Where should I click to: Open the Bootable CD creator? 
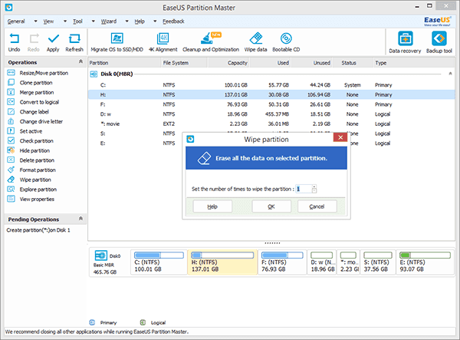pos(286,42)
